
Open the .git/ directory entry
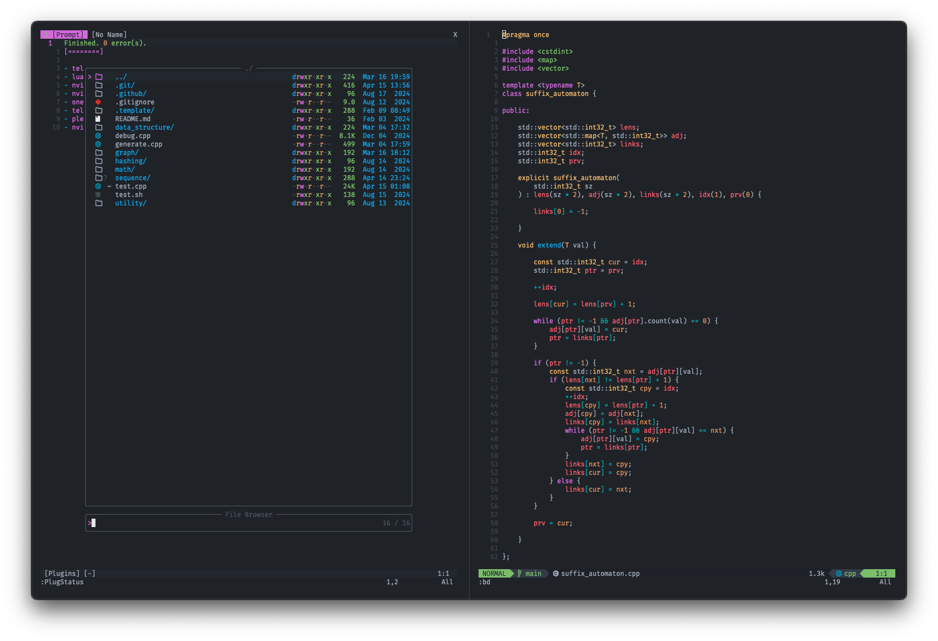125,85
